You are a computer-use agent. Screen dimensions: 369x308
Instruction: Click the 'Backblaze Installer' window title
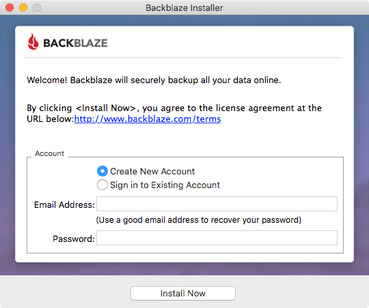pyautogui.click(x=184, y=8)
